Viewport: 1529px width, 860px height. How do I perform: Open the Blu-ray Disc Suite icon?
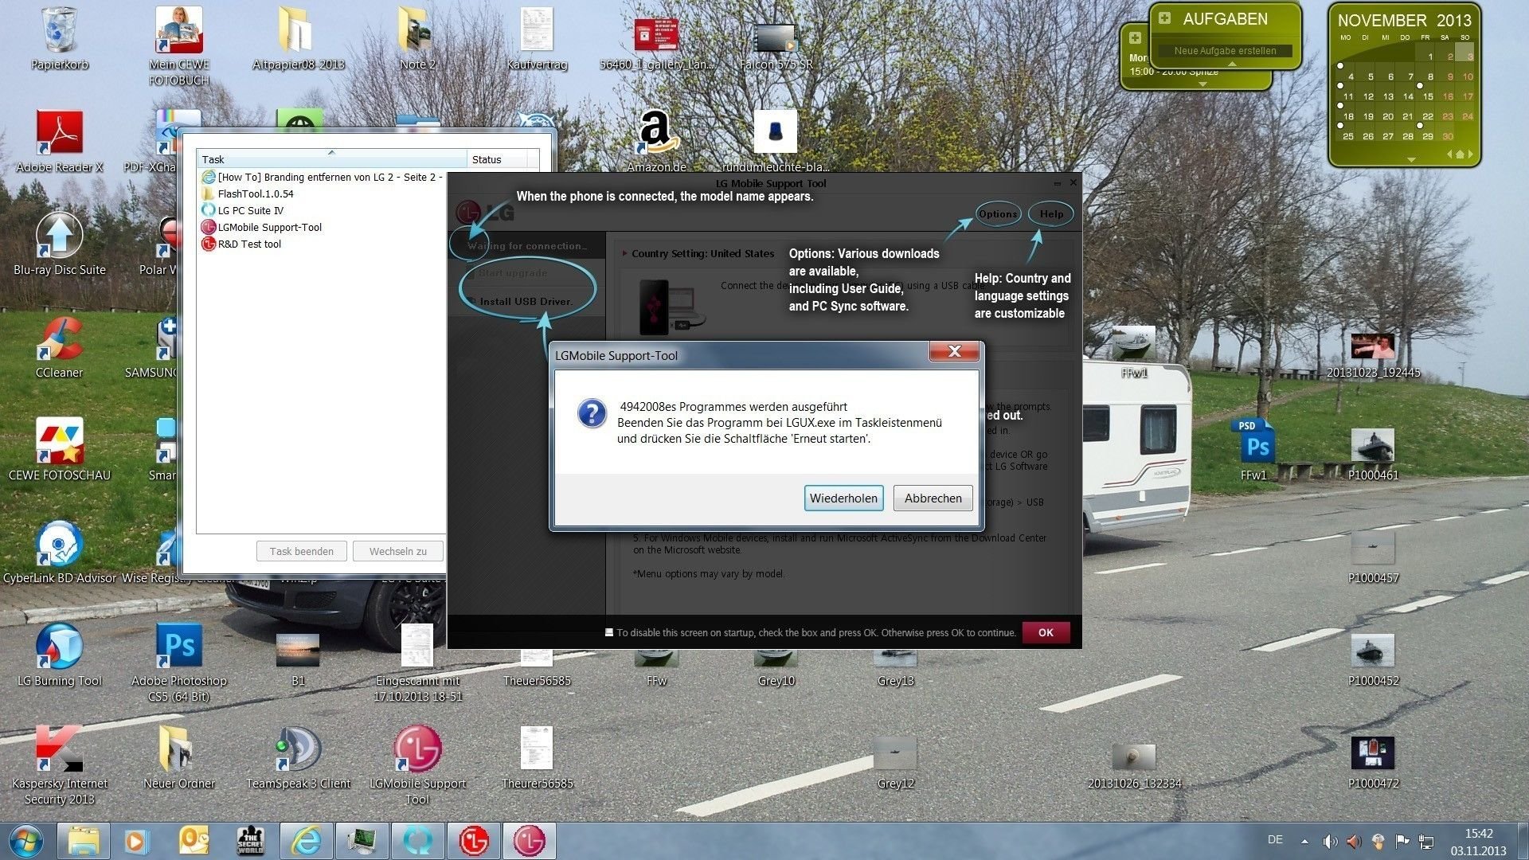(x=60, y=244)
